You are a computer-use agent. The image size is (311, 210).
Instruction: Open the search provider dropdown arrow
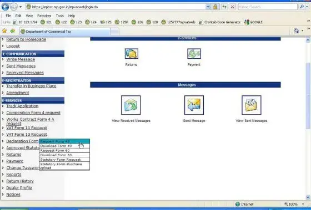[x=307, y=7]
